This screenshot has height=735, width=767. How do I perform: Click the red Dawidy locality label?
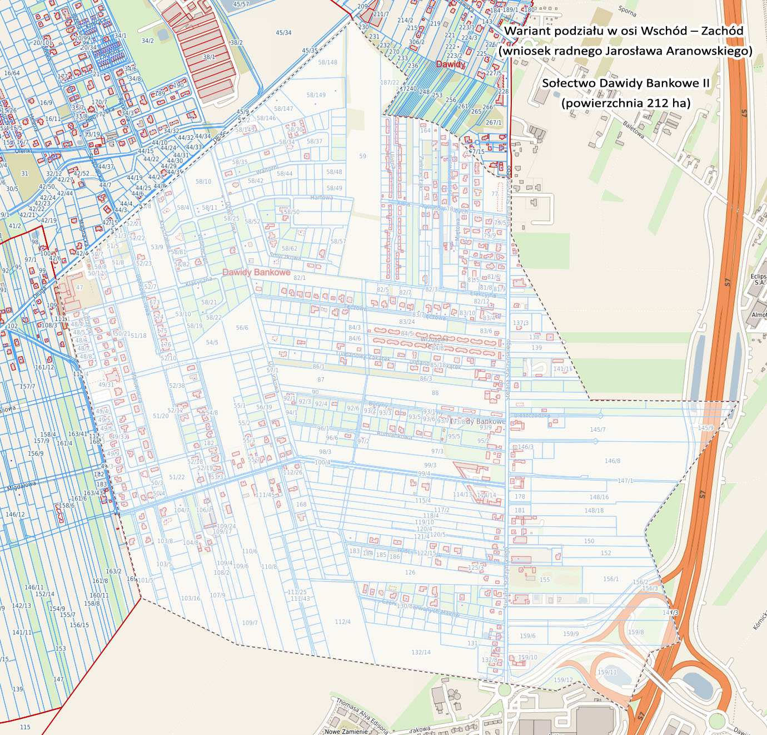pos(450,65)
